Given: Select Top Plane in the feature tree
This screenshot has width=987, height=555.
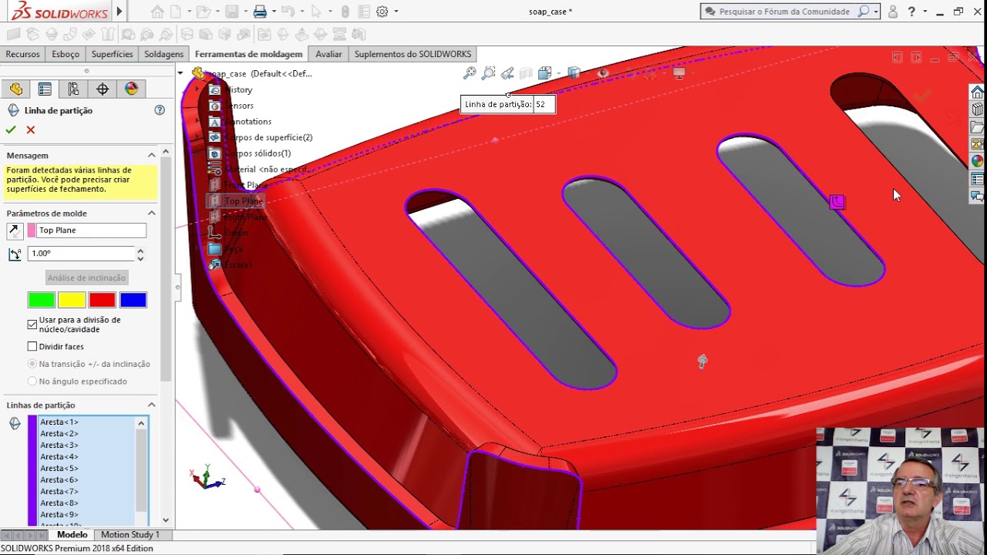Looking at the screenshot, I should point(244,201).
